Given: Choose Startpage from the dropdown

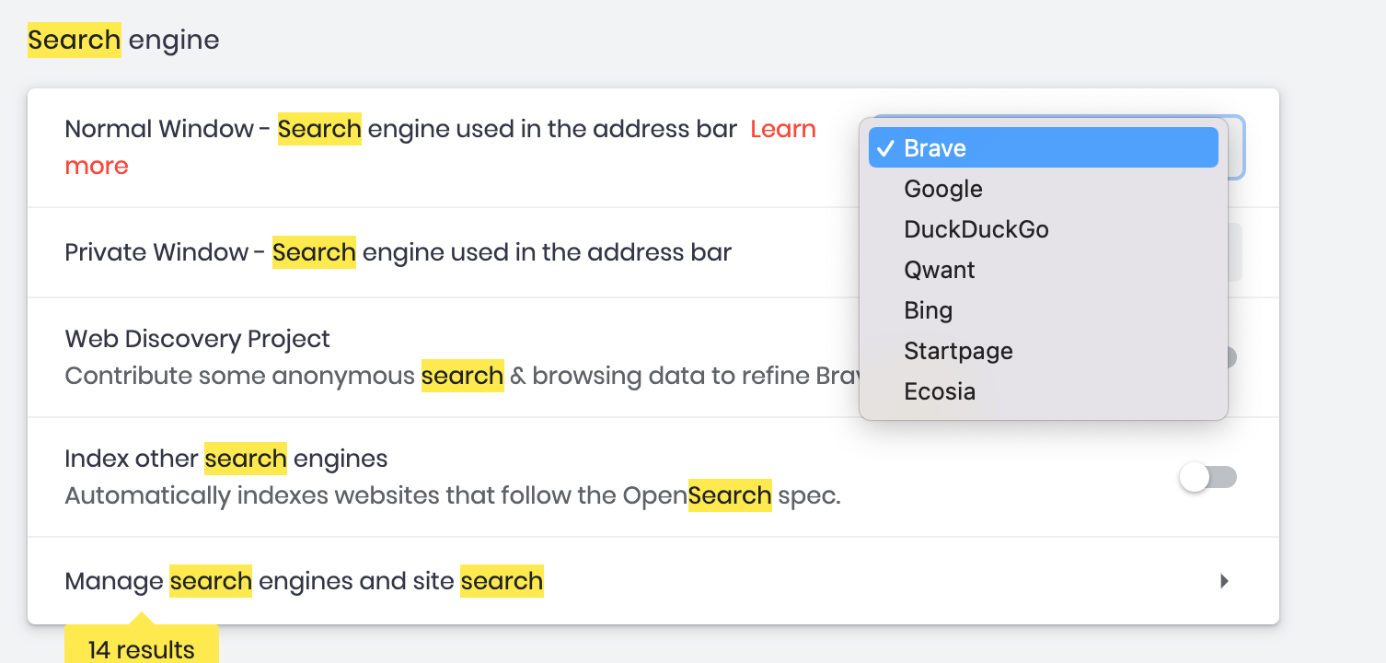Looking at the screenshot, I should click(x=958, y=350).
